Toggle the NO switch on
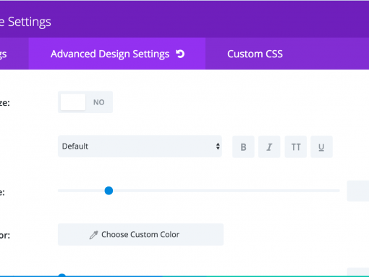Screen dimensions: 369x277 [85, 102]
